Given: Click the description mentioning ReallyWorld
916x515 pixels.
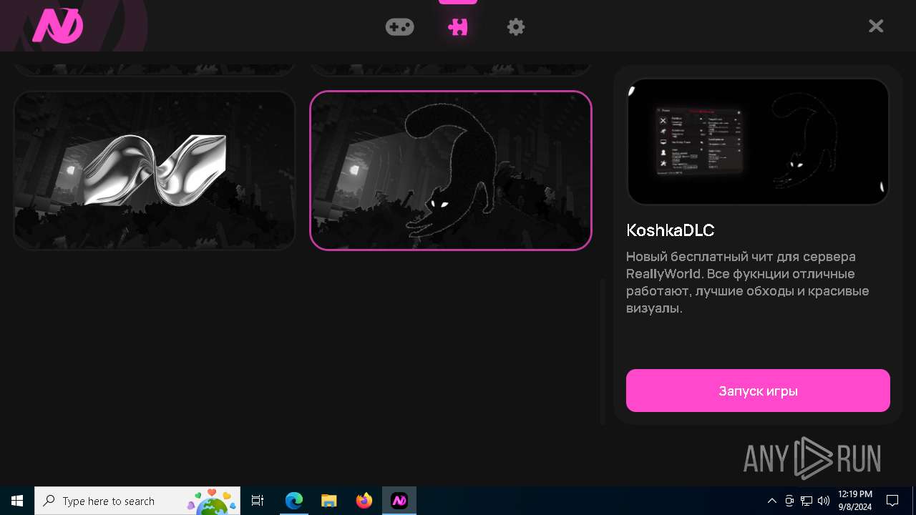Looking at the screenshot, I should pos(748,283).
